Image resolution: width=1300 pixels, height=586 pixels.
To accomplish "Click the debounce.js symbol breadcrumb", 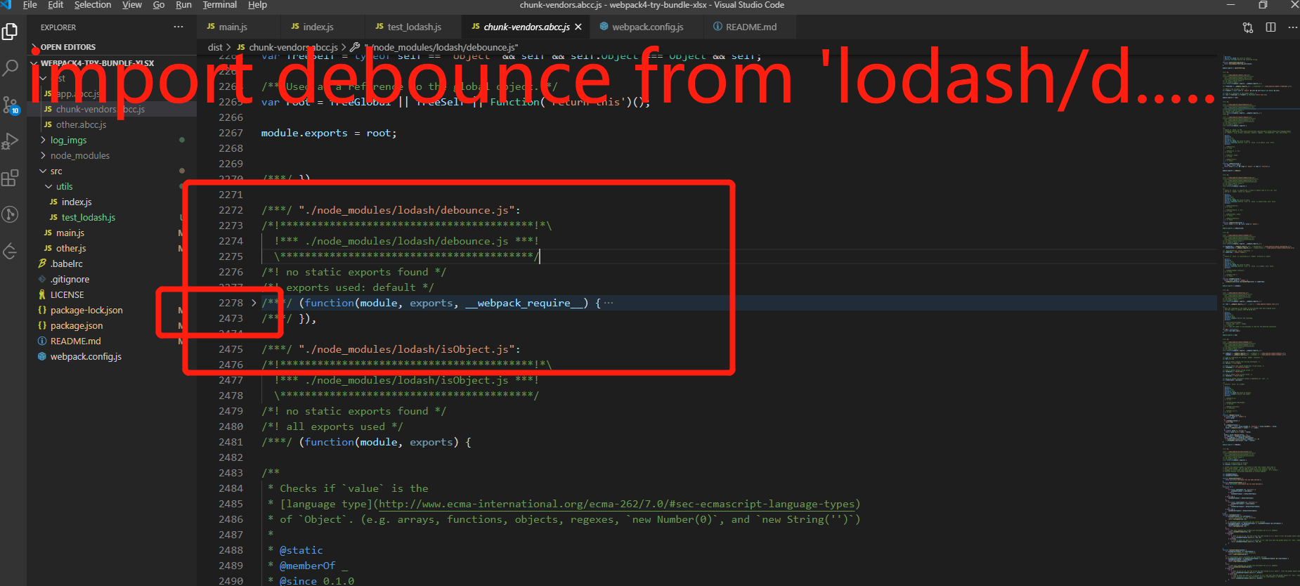I will click(x=441, y=47).
